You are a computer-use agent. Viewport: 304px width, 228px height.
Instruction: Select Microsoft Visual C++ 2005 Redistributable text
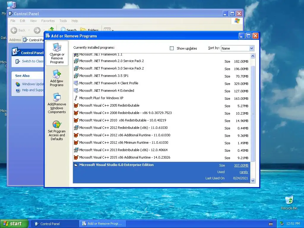click(109, 105)
